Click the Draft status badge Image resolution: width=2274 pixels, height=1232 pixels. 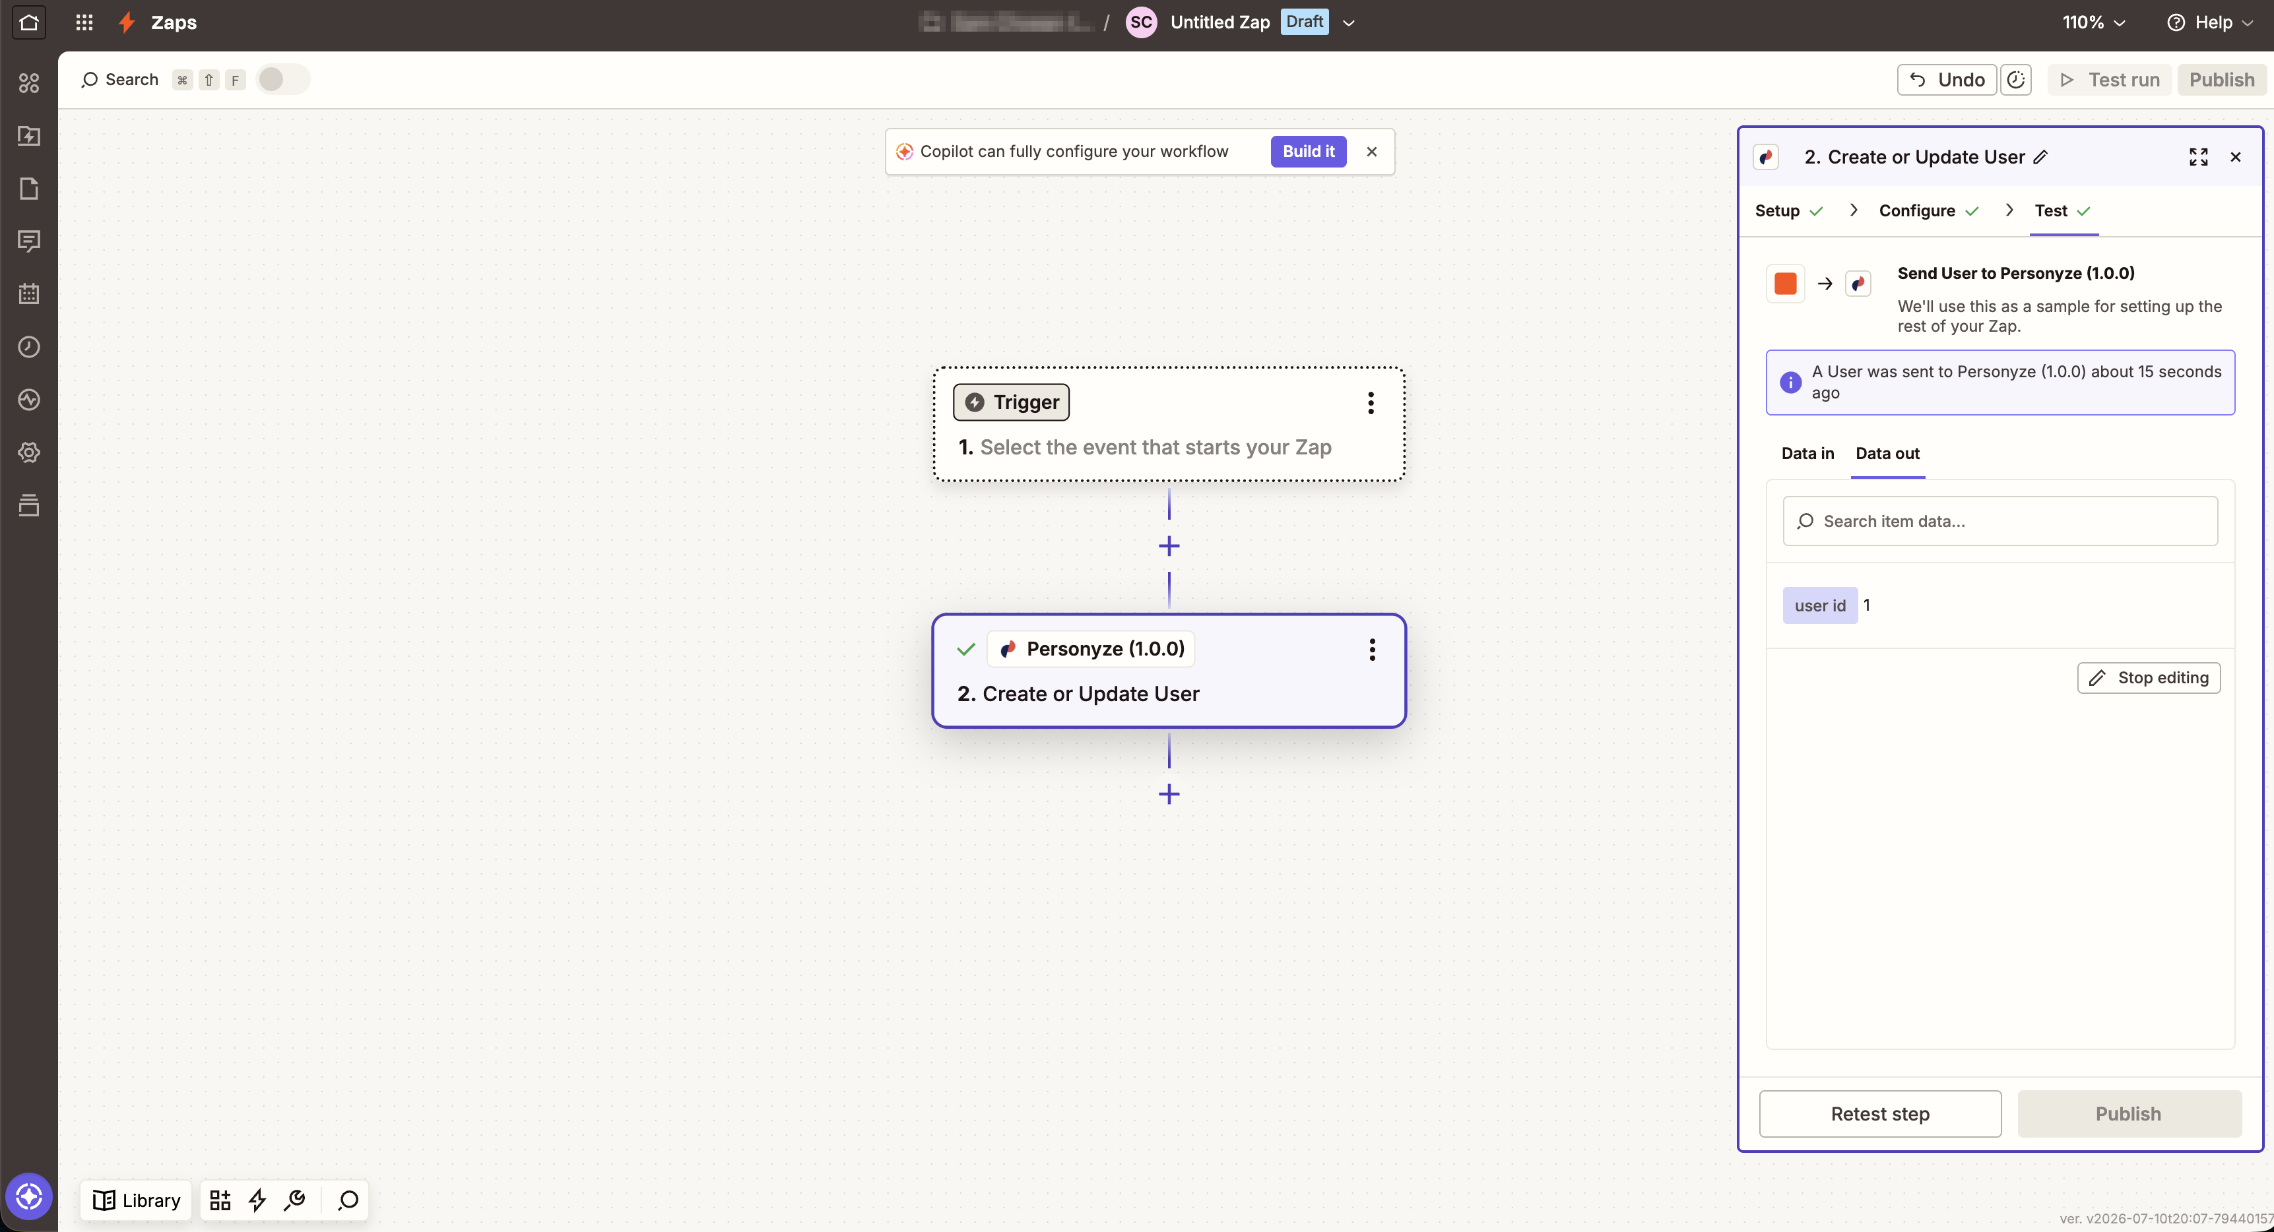coord(1304,22)
